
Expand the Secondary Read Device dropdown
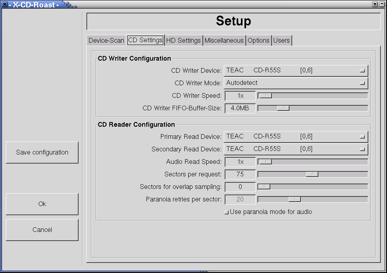[296, 149]
